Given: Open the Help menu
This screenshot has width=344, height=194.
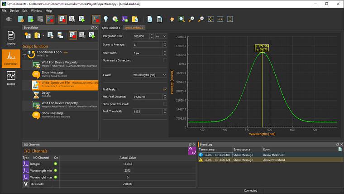Looking at the screenshot, I should pos(49,10).
